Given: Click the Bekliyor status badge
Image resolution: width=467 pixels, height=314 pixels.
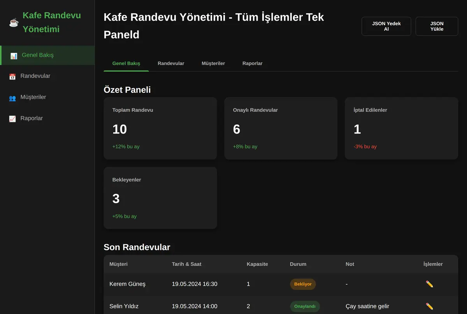Looking at the screenshot, I should [x=303, y=284].
